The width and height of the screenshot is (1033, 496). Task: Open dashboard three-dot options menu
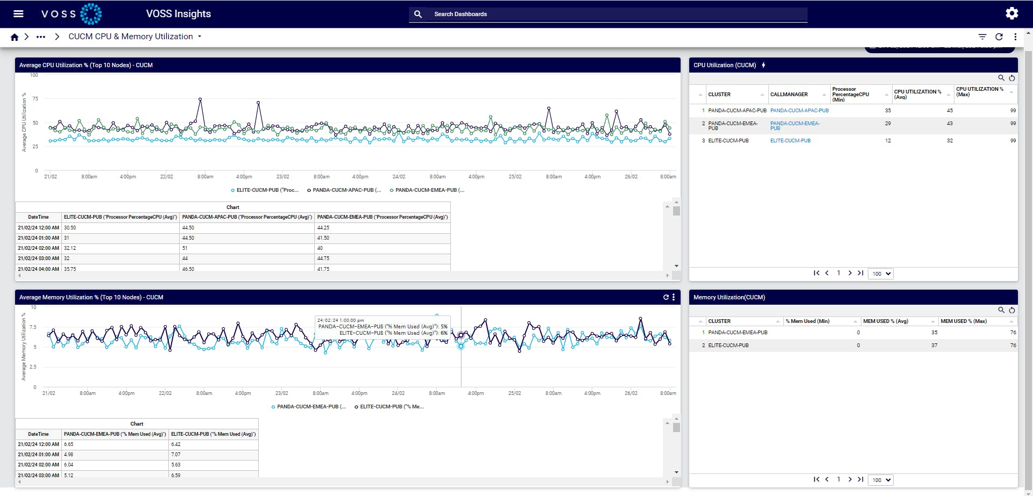[x=1015, y=37]
